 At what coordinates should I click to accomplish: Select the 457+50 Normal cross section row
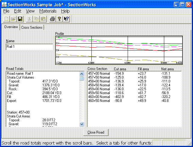tap(134, 77)
